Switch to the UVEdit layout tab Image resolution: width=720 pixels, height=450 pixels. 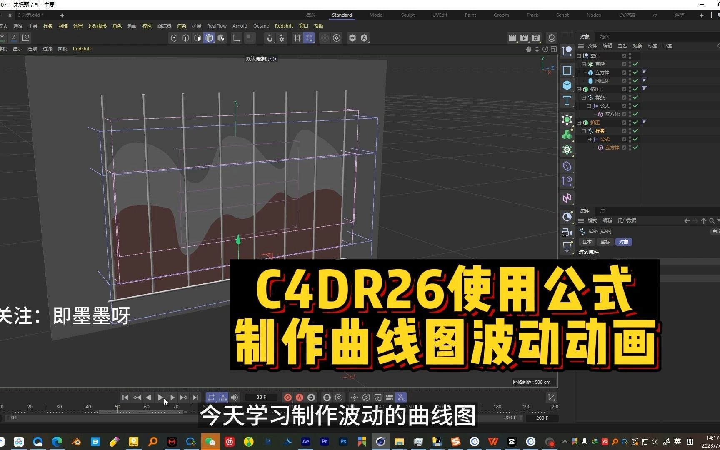tap(440, 15)
